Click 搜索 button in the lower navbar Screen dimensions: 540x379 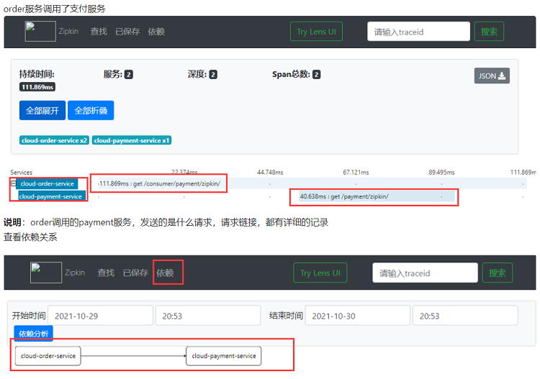[x=498, y=273]
